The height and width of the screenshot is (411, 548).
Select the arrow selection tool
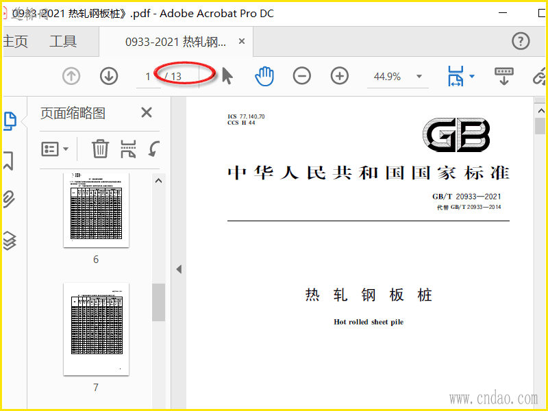coord(227,76)
